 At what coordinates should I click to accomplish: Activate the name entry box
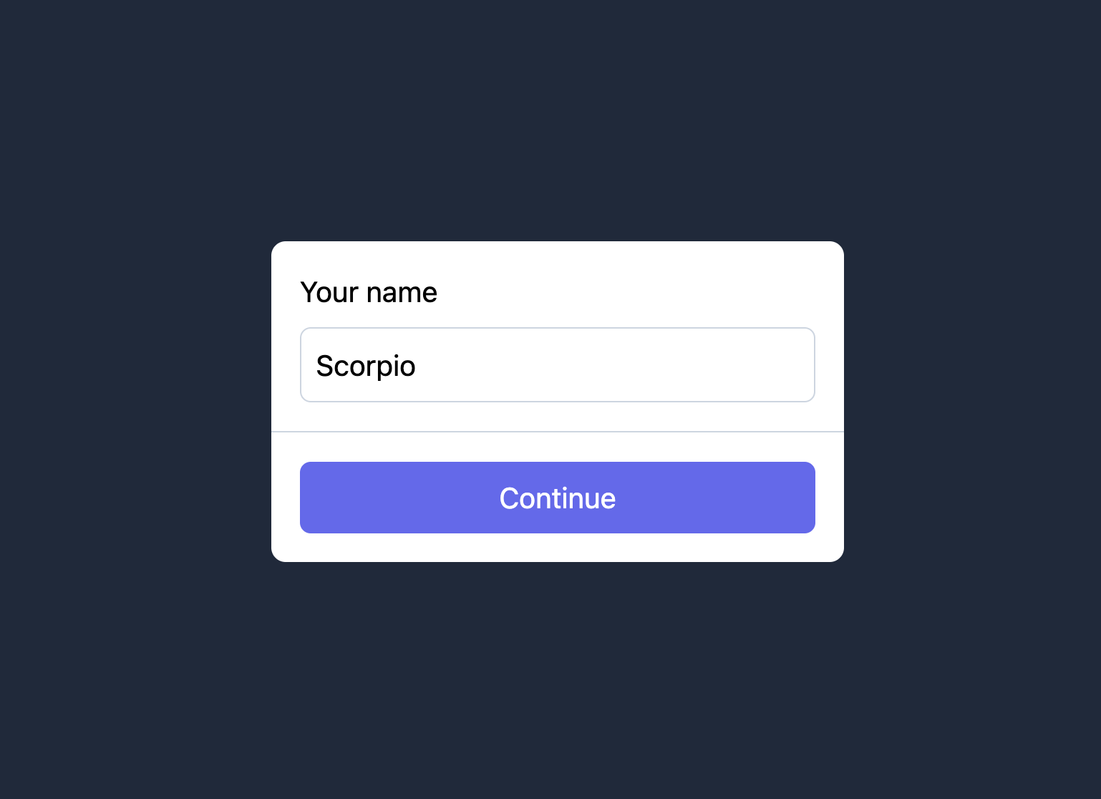(x=557, y=365)
